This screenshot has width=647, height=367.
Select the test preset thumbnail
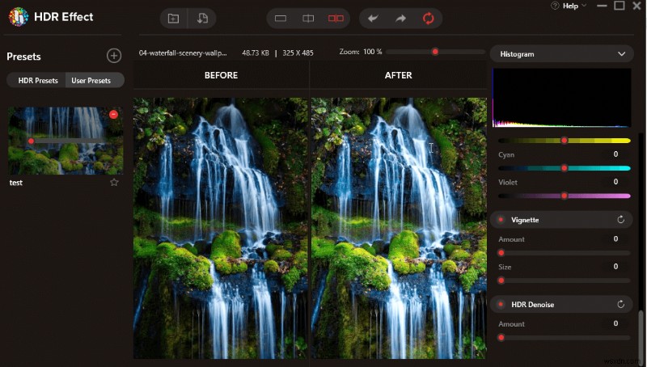(x=66, y=141)
